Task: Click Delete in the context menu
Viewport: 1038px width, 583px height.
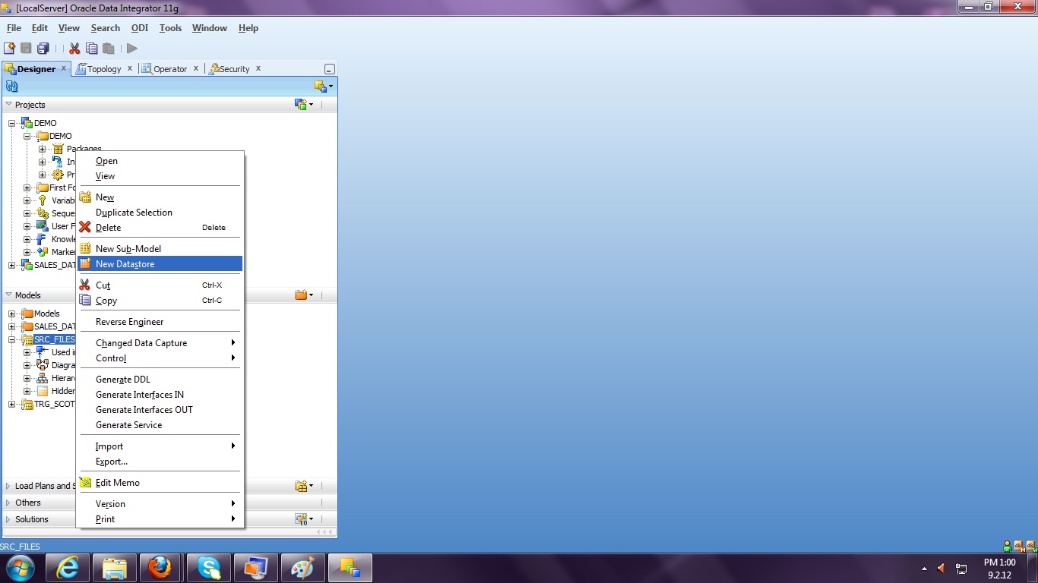Action: click(x=160, y=228)
